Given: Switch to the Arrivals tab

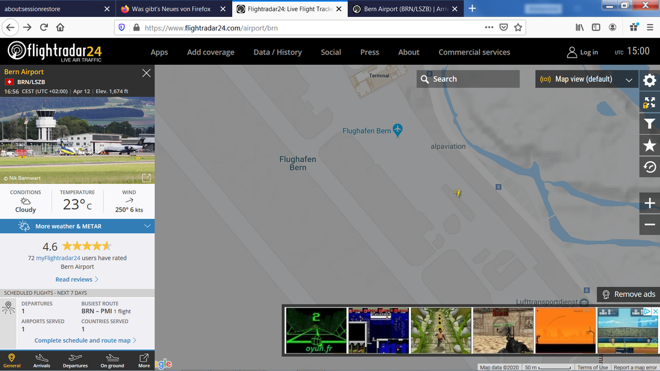Looking at the screenshot, I should (41, 360).
